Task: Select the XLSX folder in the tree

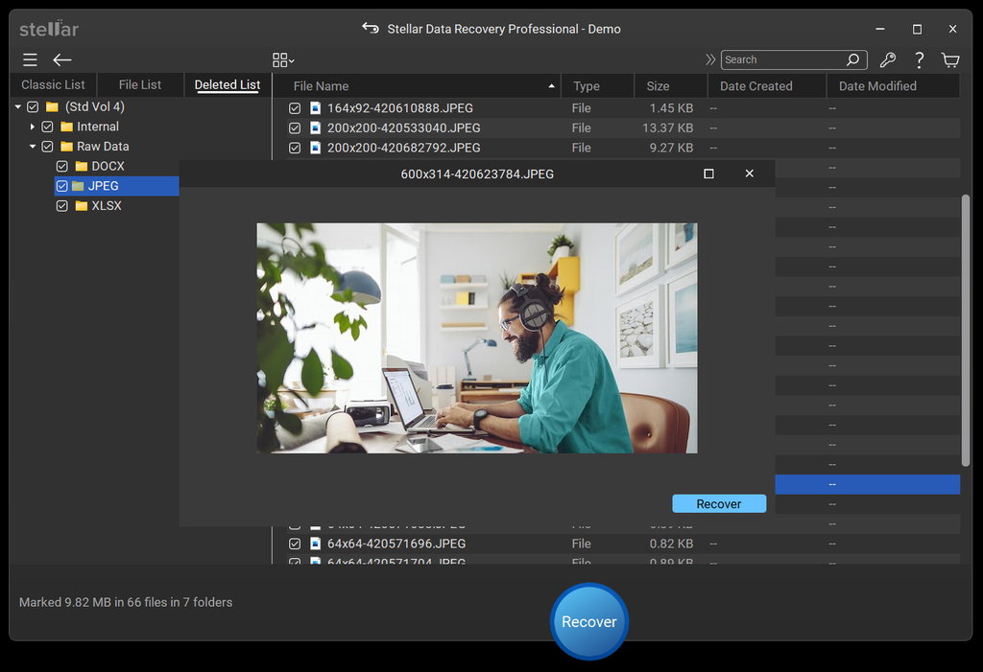Action: 107,206
